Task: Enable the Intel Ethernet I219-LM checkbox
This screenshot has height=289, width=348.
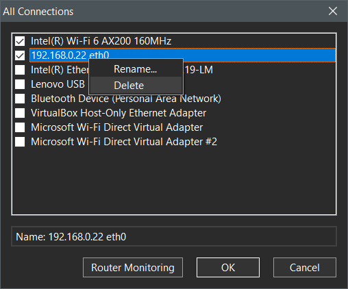Action: pos(20,70)
